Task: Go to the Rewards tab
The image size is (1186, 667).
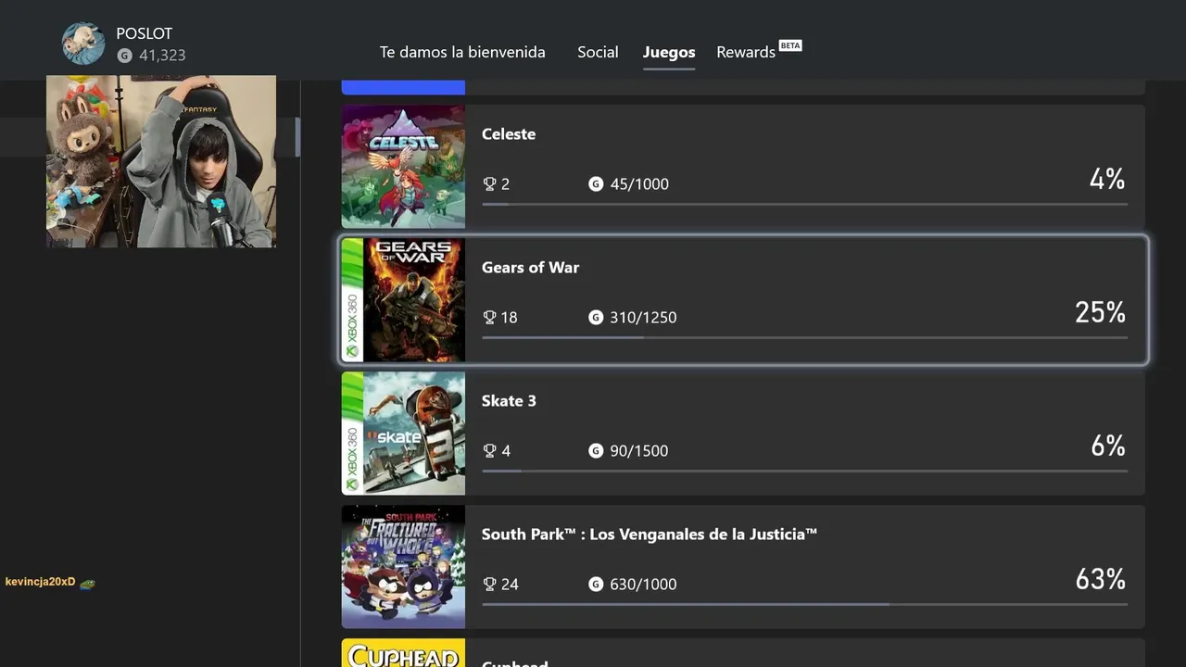Action: 746,52
